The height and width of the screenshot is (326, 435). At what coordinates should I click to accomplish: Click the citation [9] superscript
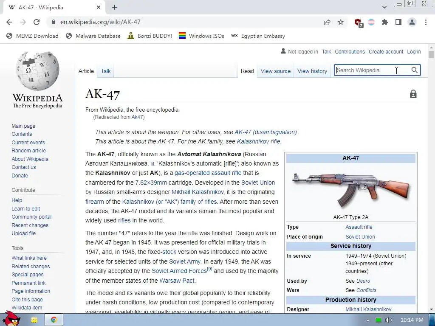(x=210, y=269)
